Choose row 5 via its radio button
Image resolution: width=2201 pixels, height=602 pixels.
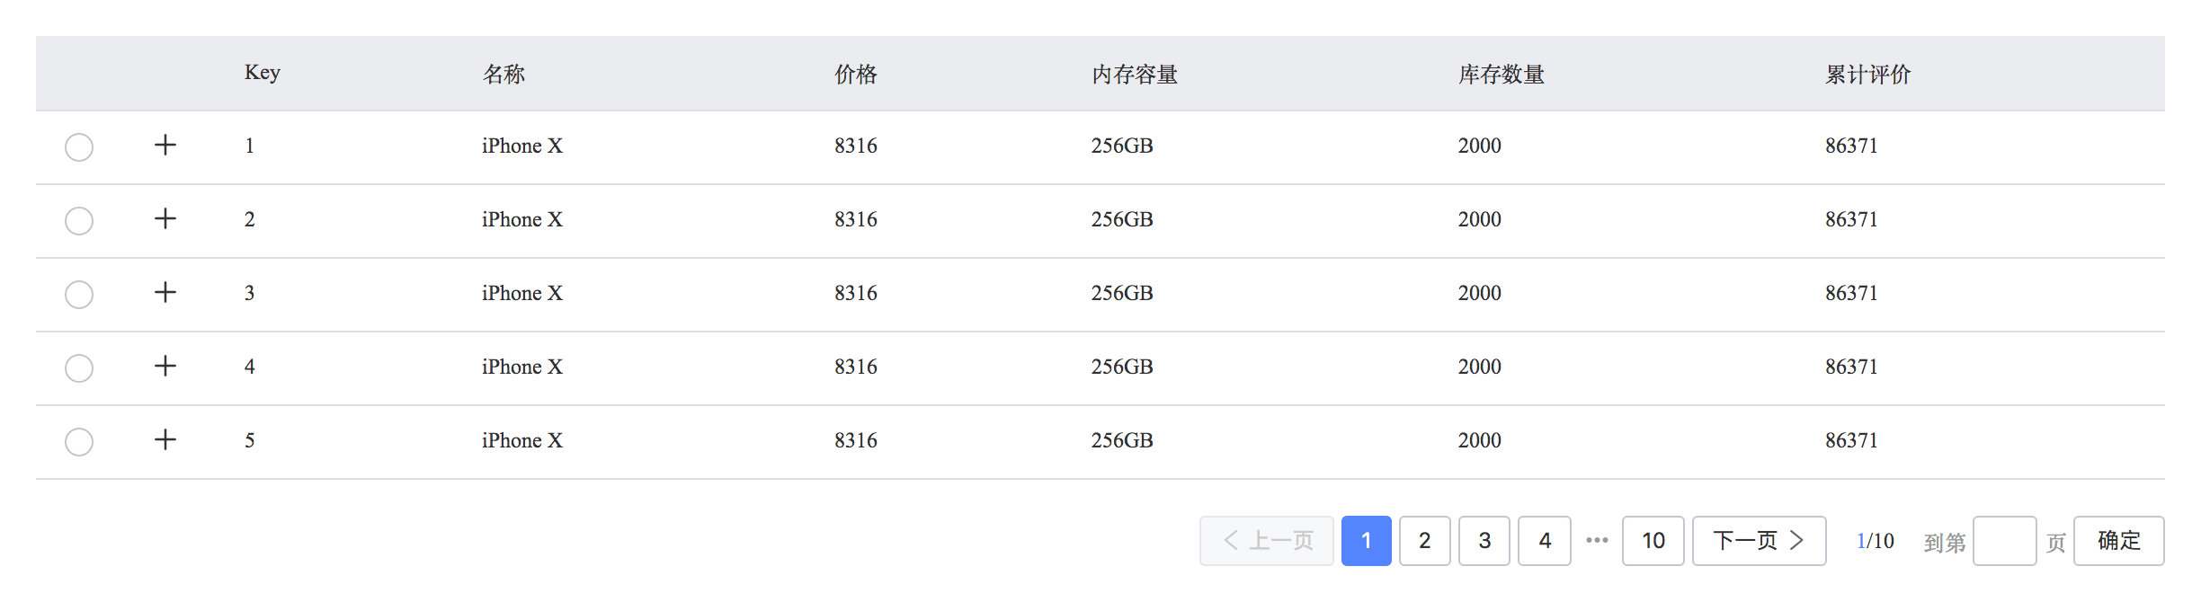(x=78, y=440)
